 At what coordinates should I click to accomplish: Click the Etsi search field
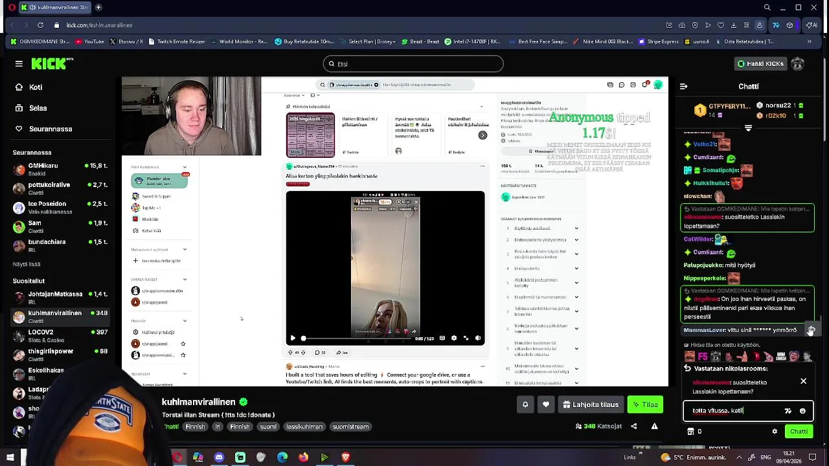pyautogui.click(x=413, y=63)
